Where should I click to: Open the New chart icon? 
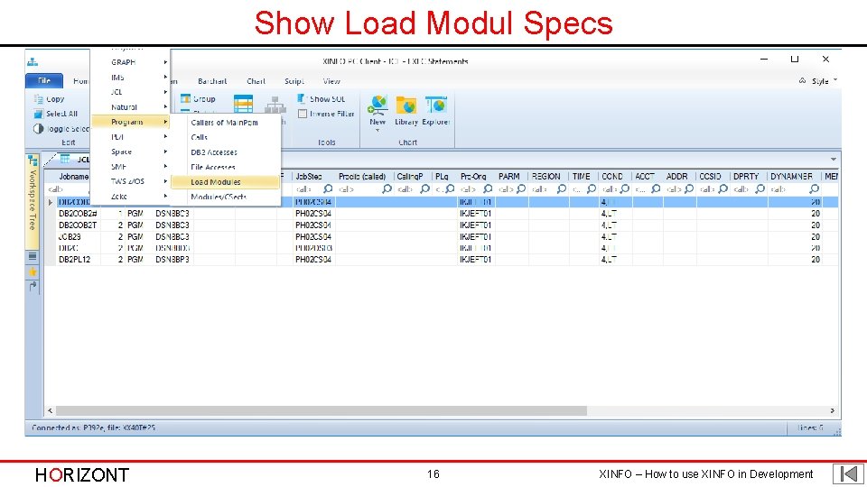(378, 106)
